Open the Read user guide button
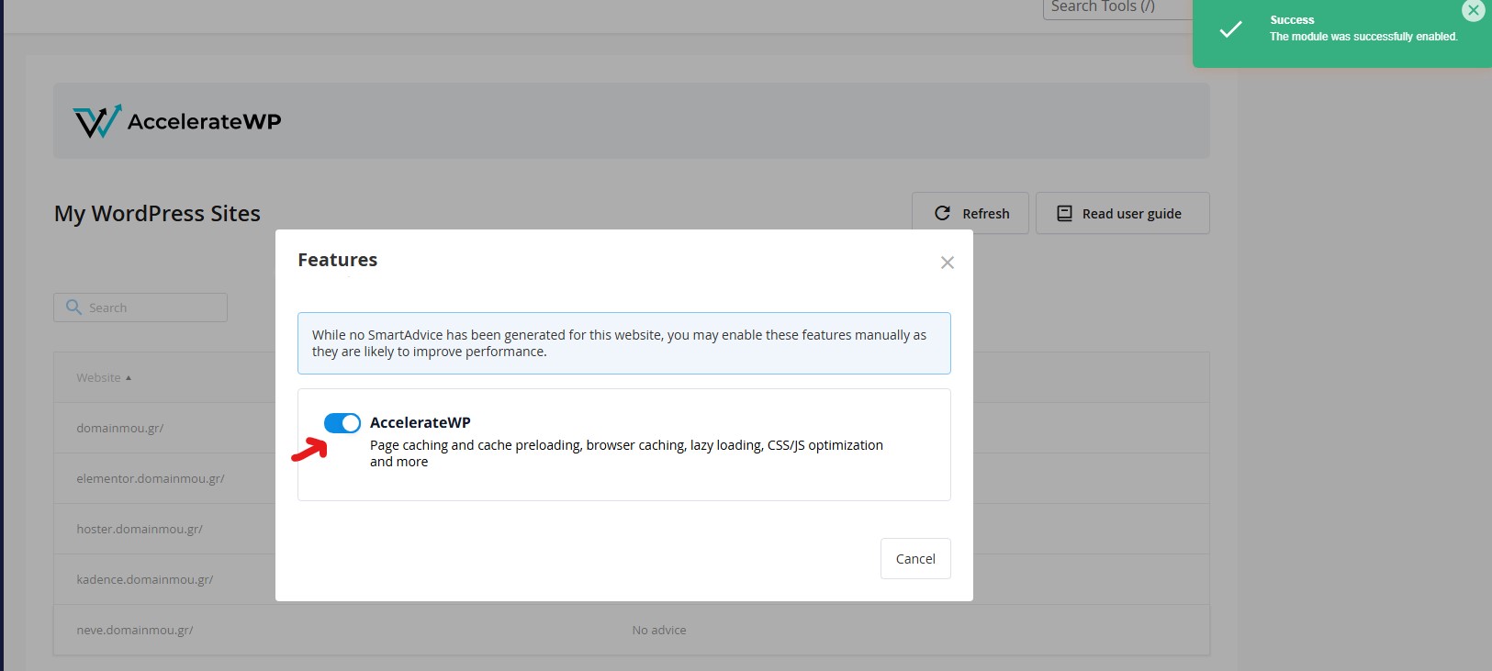The height and width of the screenshot is (671, 1492). point(1122,213)
